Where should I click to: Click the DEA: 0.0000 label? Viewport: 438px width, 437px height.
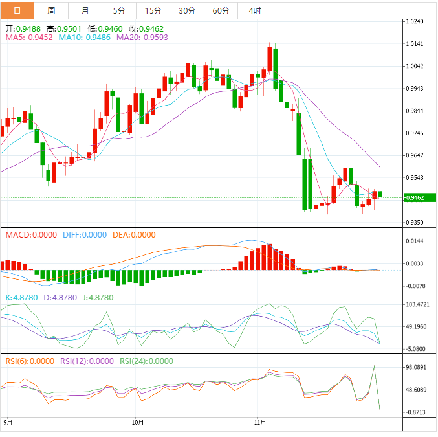click(x=133, y=235)
